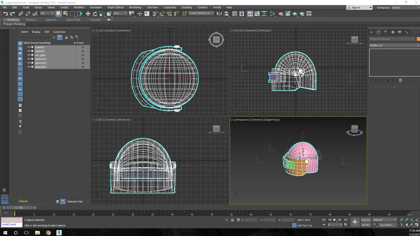Switch to the Freeform ribbon tab
The image size is (420, 236).
point(31,20)
